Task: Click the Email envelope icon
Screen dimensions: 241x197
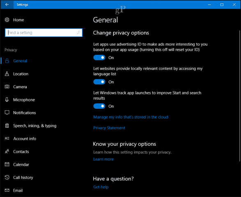Action: click(7, 190)
